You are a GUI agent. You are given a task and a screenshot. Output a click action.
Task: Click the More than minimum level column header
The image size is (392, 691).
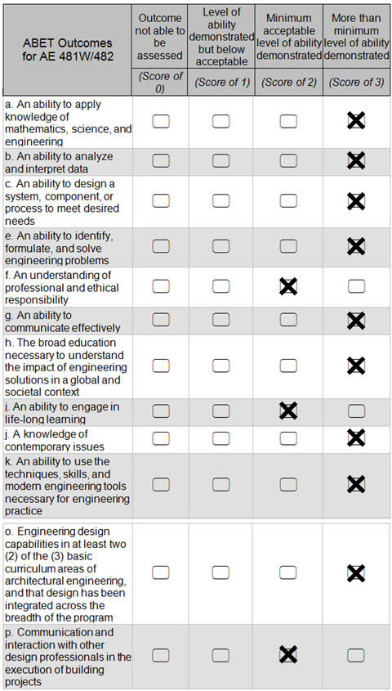coord(356,37)
